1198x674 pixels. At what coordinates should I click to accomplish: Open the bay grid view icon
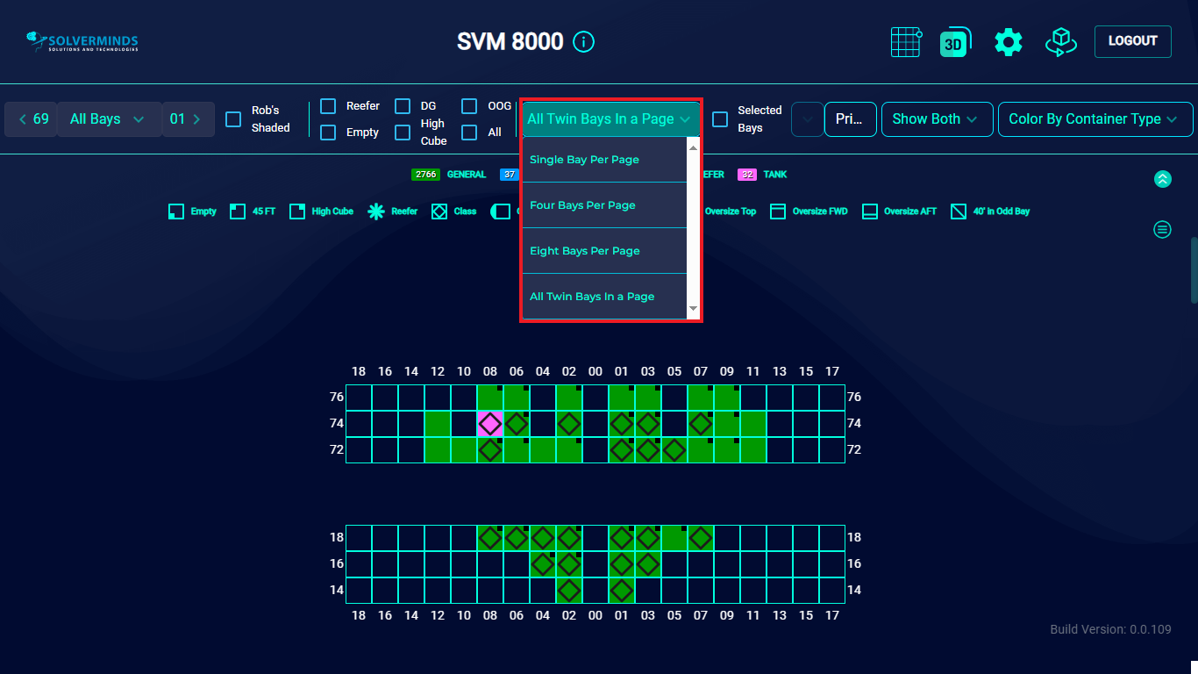point(906,42)
